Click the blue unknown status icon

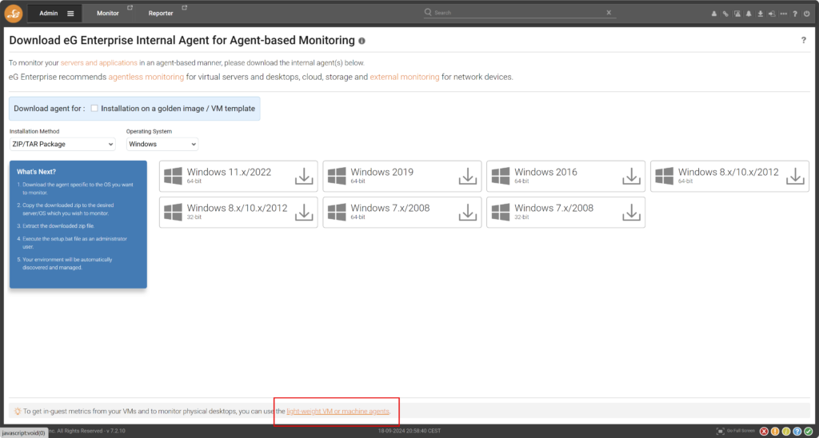click(x=797, y=432)
